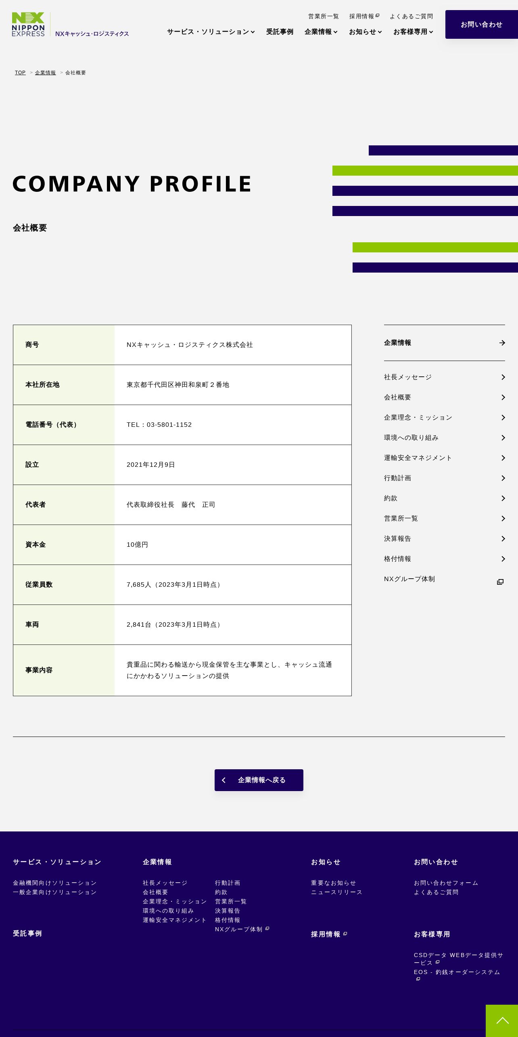Open よくあるご質問 in top utility nav
This screenshot has height=1037, width=518.
[x=411, y=17]
